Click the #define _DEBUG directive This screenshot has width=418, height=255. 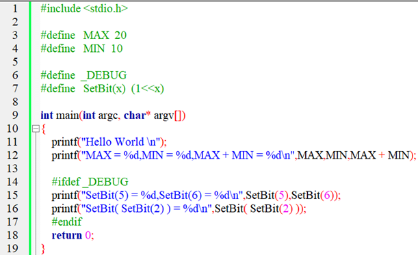83,75
